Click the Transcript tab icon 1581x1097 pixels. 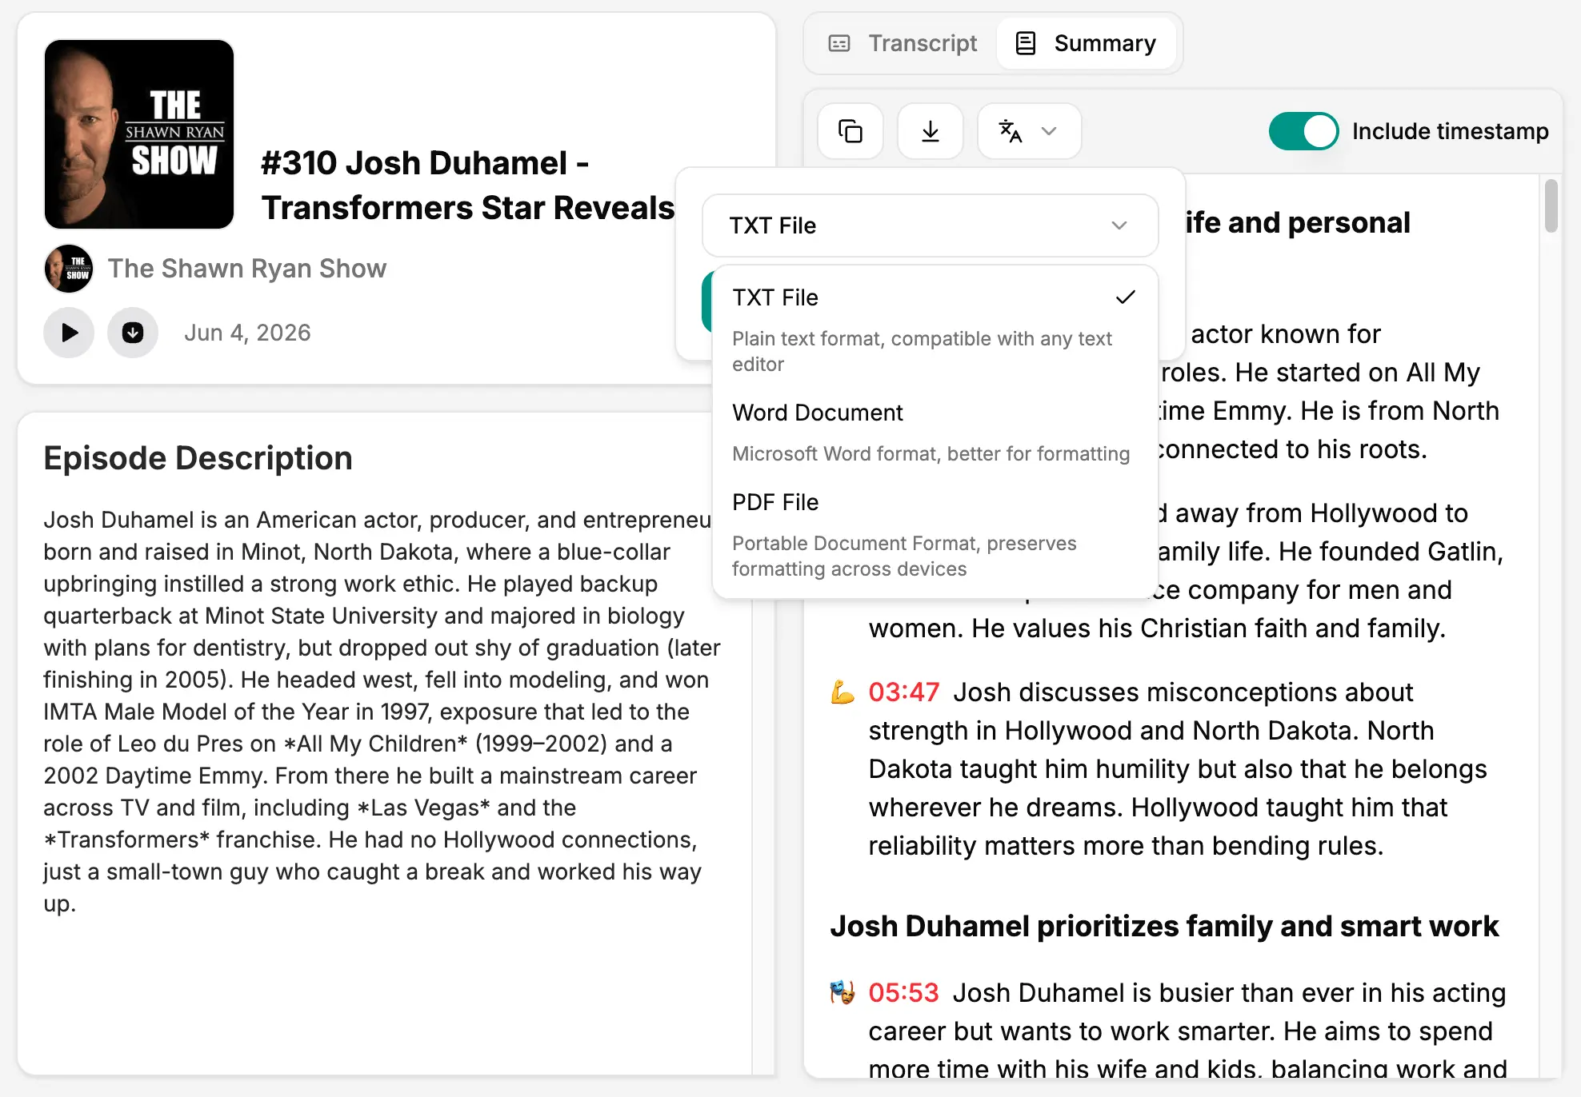point(839,43)
